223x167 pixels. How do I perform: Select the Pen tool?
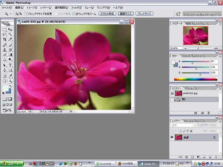[4, 70]
